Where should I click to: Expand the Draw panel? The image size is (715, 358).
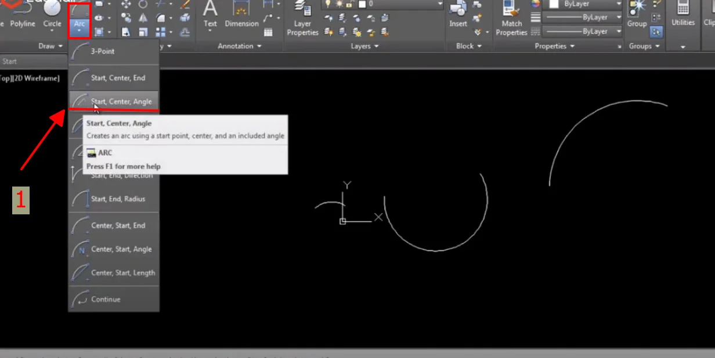[x=50, y=46]
